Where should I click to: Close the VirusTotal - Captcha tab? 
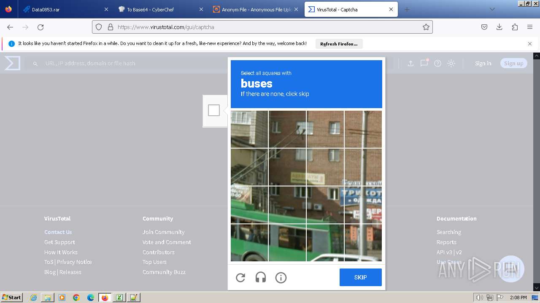coord(391,9)
